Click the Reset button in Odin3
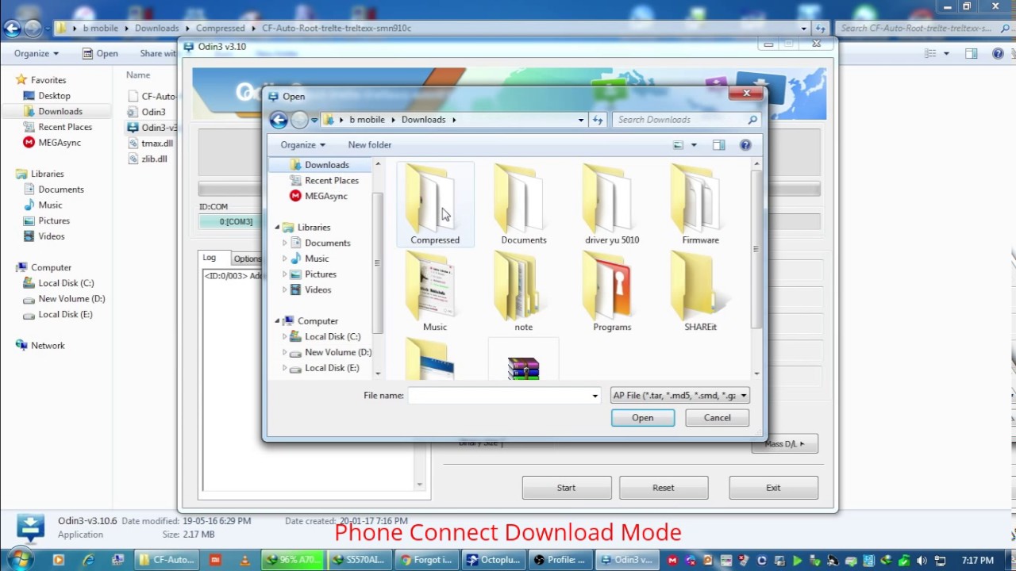The height and width of the screenshot is (571, 1016). (663, 488)
